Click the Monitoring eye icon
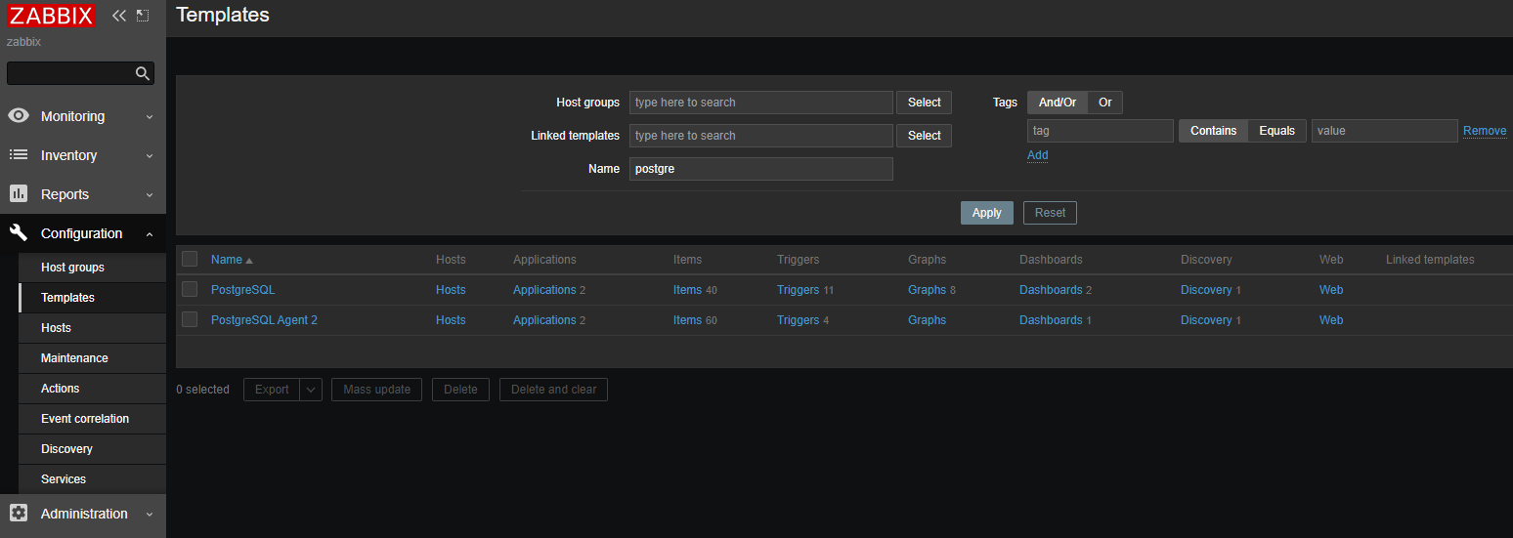 [x=19, y=116]
